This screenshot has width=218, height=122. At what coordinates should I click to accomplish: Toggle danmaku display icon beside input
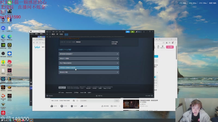click(74, 101)
